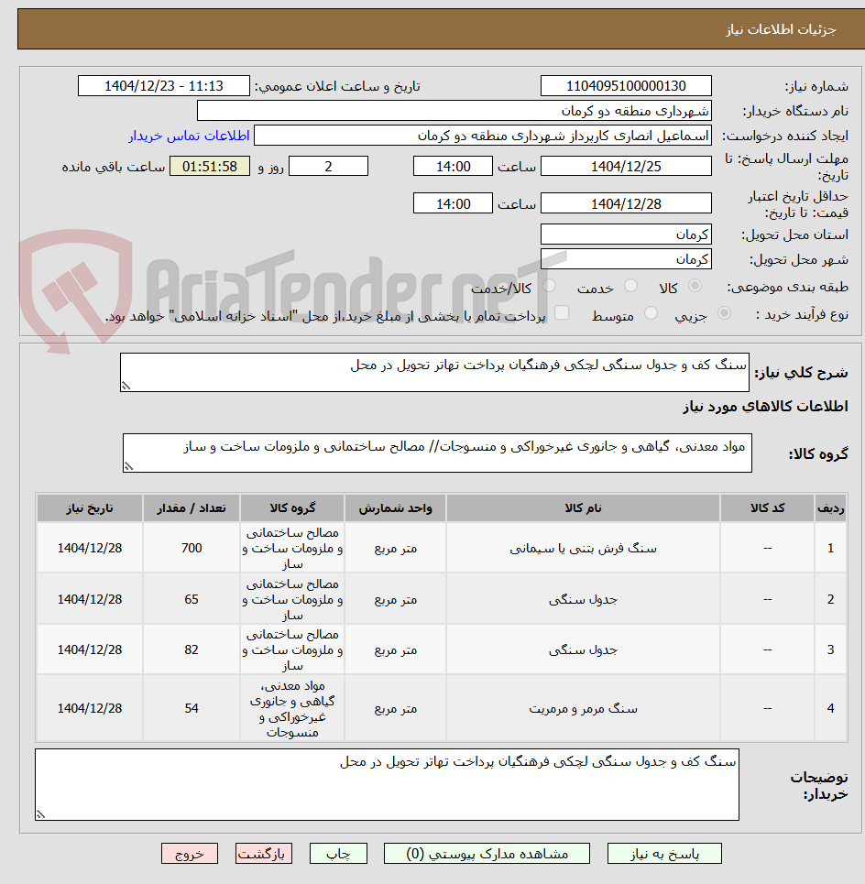Click the تاریخ نیاز column header
865x884 pixels.
point(90,508)
